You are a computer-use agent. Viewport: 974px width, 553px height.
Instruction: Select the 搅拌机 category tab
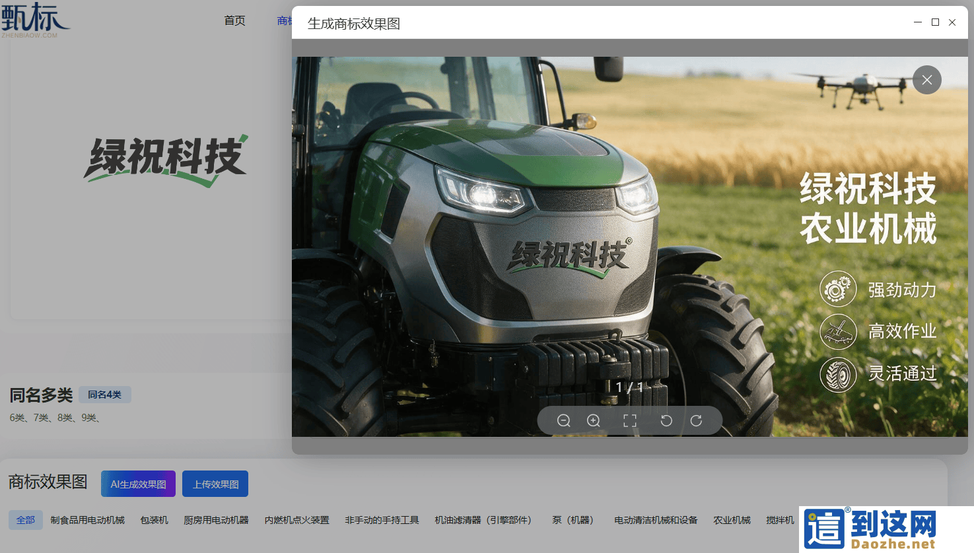780,520
